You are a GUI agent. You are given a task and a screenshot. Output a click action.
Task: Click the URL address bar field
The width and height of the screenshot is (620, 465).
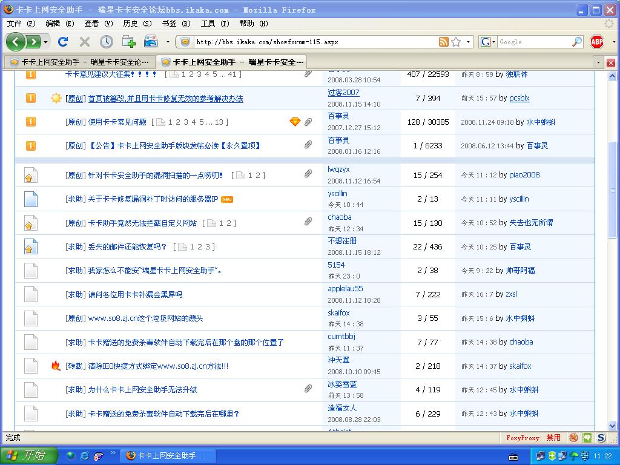[x=315, y=42]
